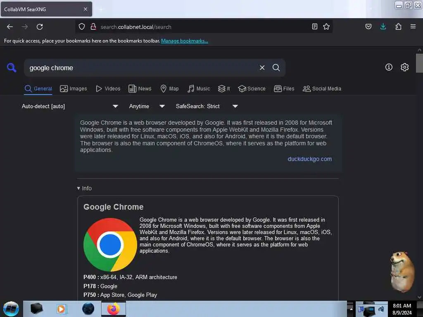Image resolution: width=423 pixels, height=317 pixels.
Task: Click the Google Chrome infobox heading
Action: 113,207
